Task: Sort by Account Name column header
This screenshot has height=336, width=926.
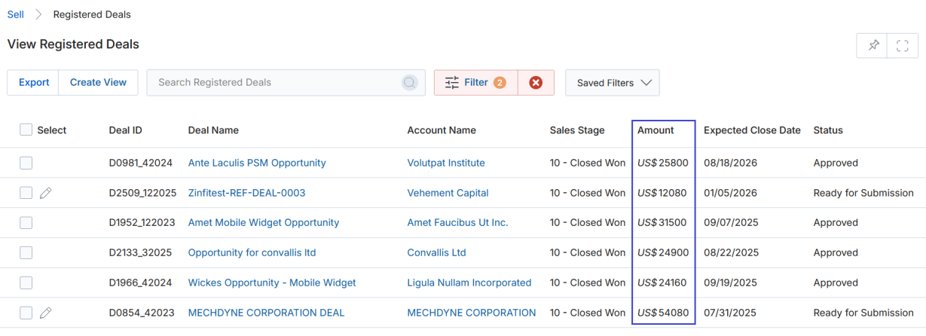Action: 442,130
